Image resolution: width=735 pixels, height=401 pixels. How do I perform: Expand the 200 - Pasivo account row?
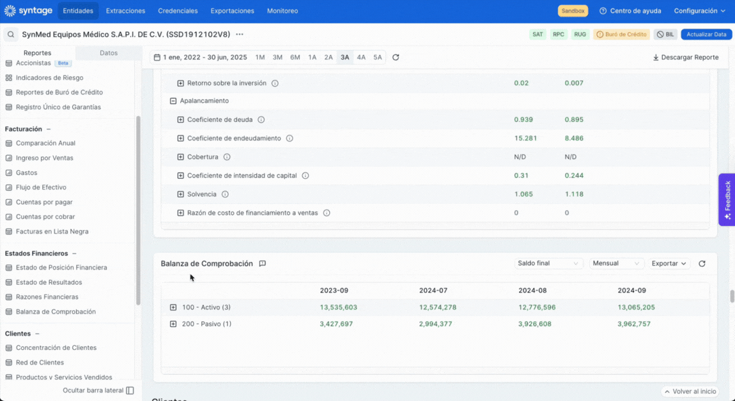[173, 324]
